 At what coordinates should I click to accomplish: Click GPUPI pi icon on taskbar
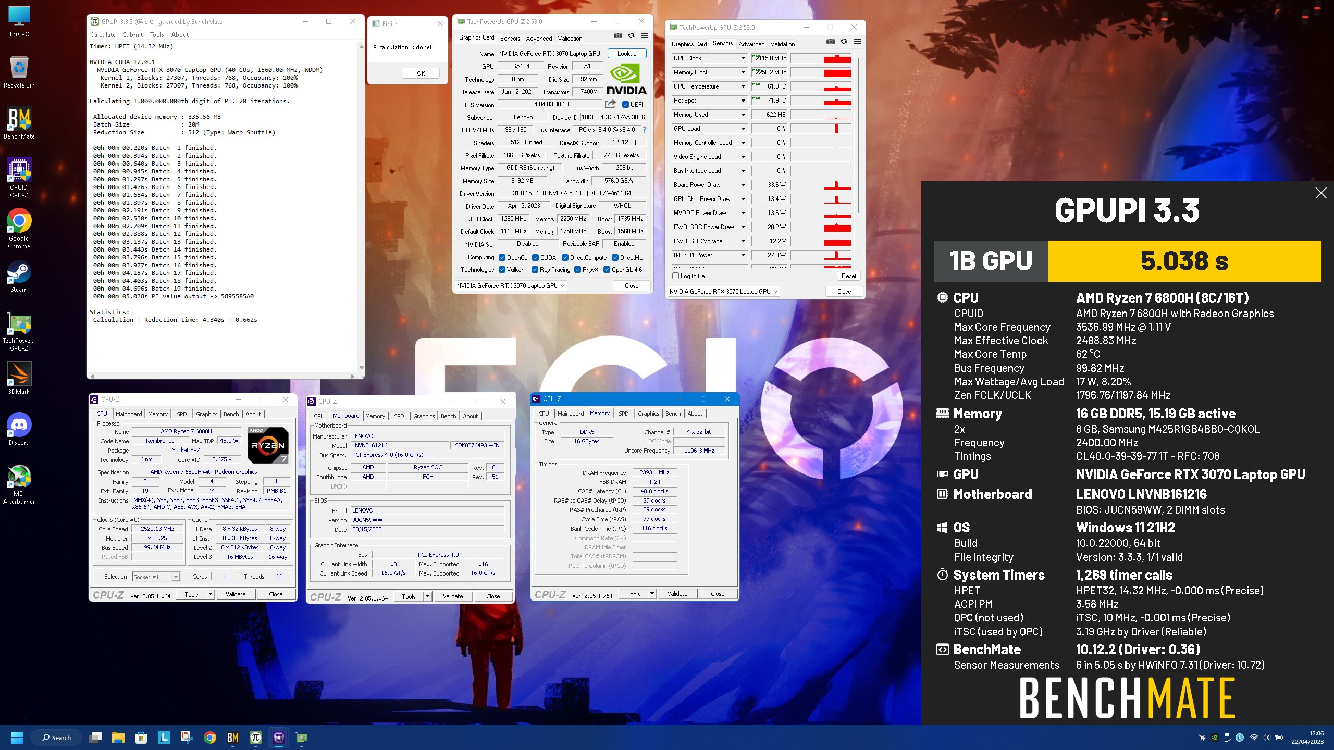[255, 737]
